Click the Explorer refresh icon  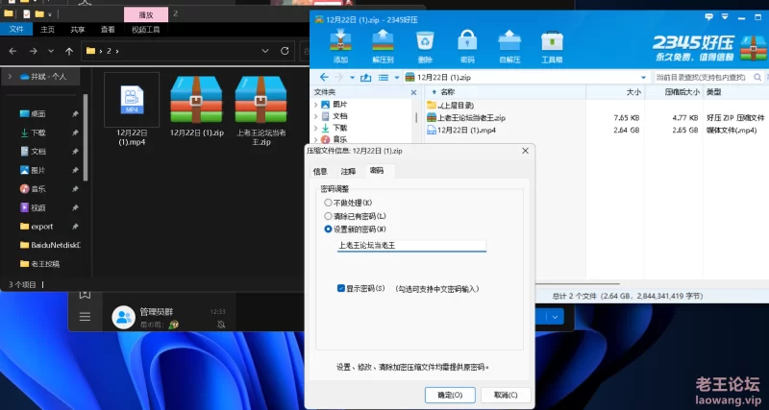pos(285,51)
